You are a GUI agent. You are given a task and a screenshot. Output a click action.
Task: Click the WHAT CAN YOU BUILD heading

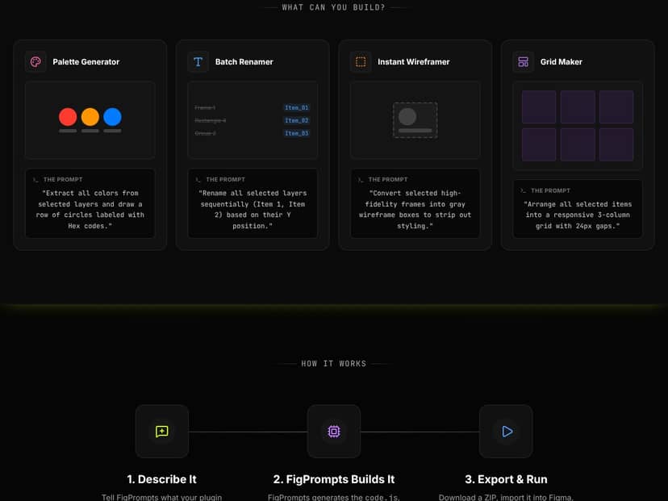click(334, 7)
